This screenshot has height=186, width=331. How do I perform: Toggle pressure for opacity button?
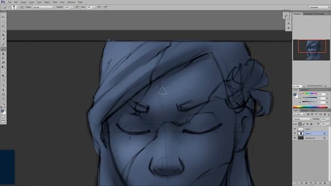[x=77, y=7]
